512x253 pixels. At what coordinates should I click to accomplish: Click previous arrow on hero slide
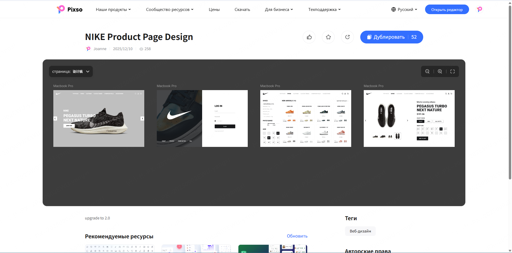(55, 118)
